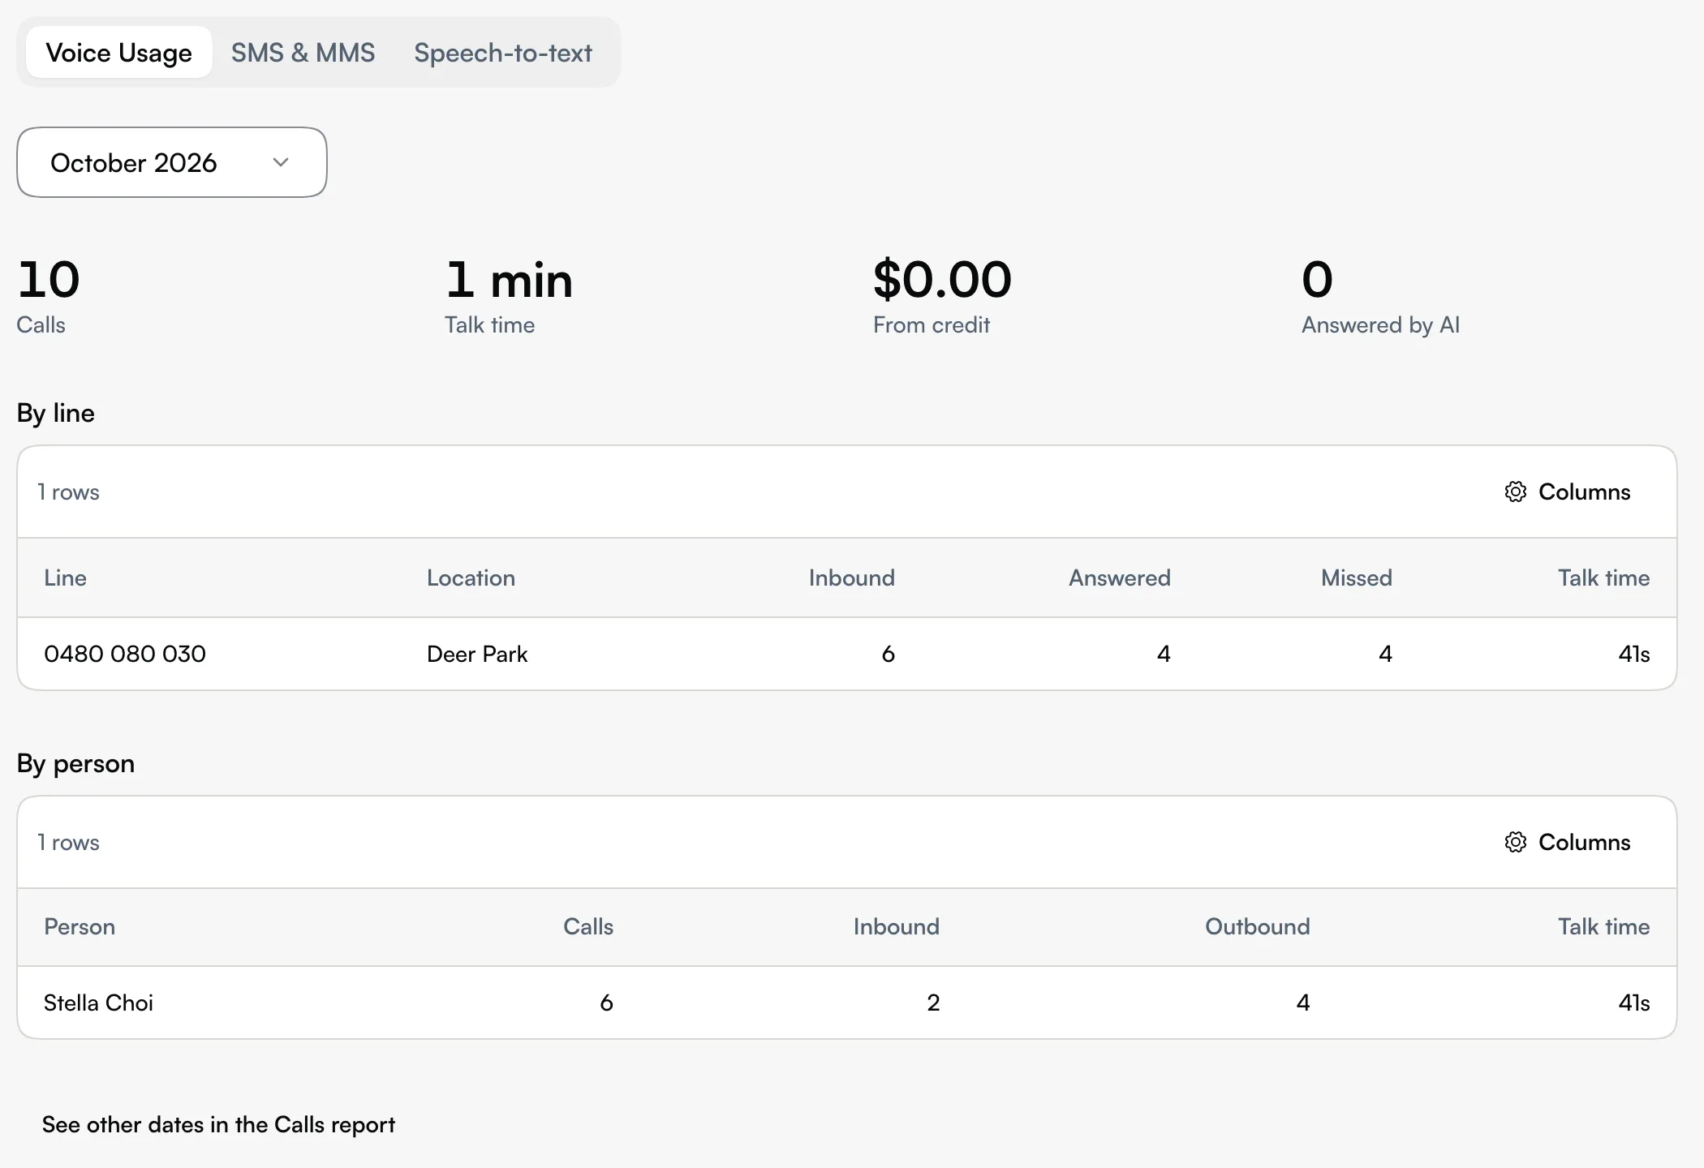Screen dimensions: 1704x1168
Task: Click the By person section heading
Action: pos(75,763)
